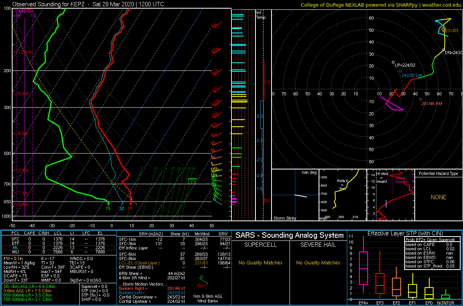Screen dimensions: 463x306
Task: Click 'Corfidi Downshear = 243/72 kt'
Action: pyautogui.click(x=152, y=297)
